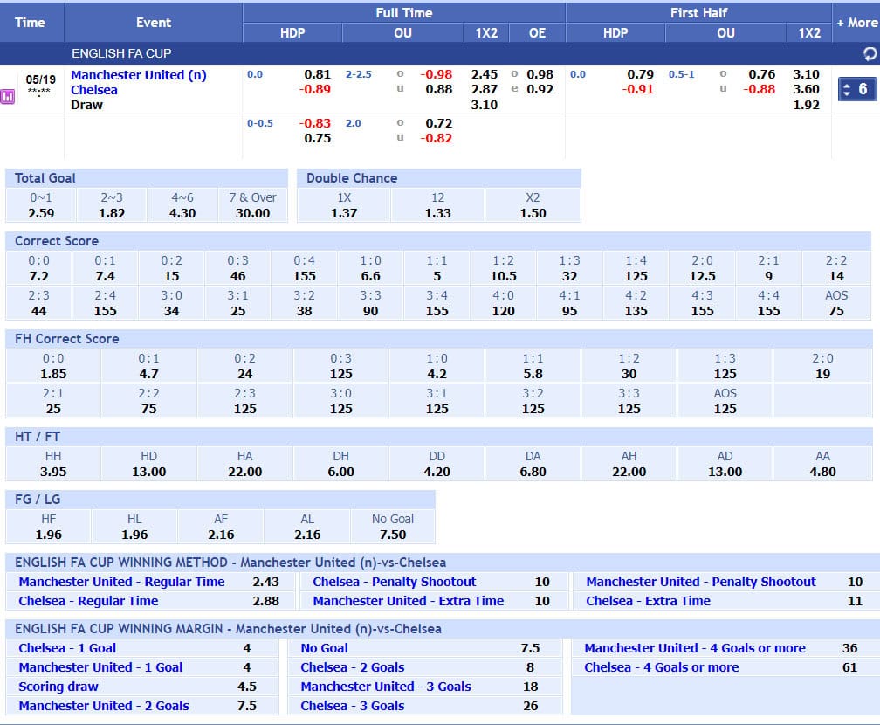This screenshot has width=880, height=725.
Task: Select FH correct score 0:0 odds 1.85
Action: 53,374
